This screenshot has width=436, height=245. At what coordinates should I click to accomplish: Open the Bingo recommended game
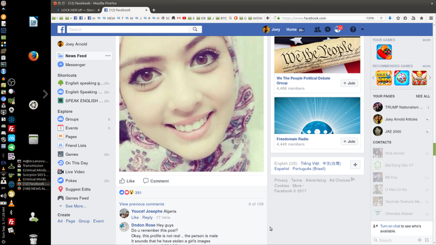(x=384, y=78)
